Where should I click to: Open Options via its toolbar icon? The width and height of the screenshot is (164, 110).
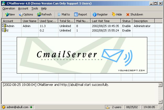click(x=21, y=14)
